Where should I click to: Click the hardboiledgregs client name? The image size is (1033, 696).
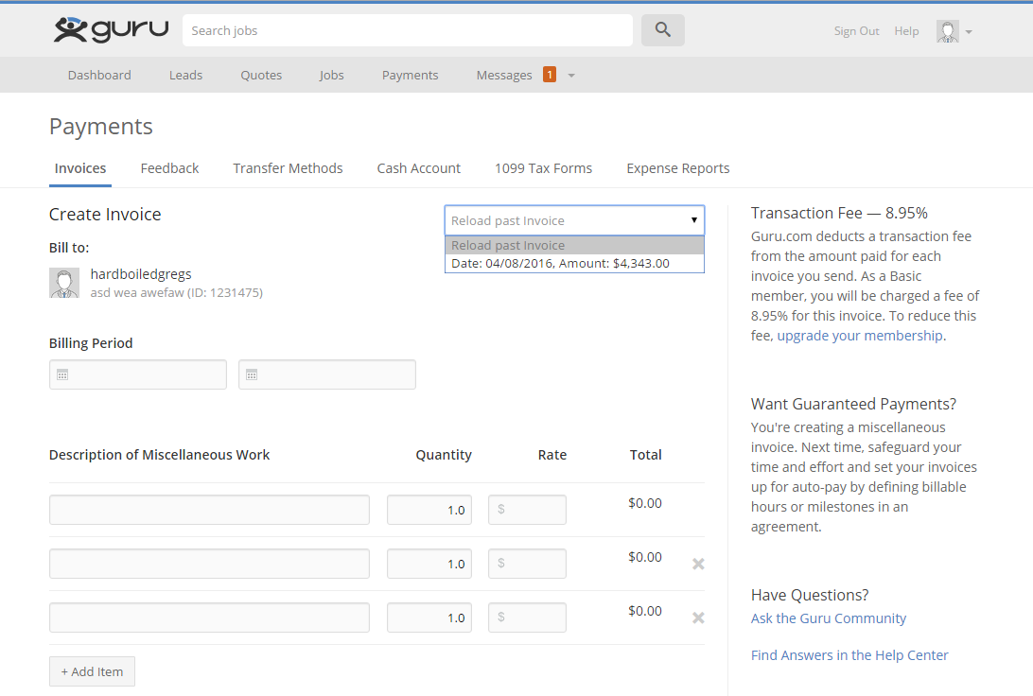(141, 274)
